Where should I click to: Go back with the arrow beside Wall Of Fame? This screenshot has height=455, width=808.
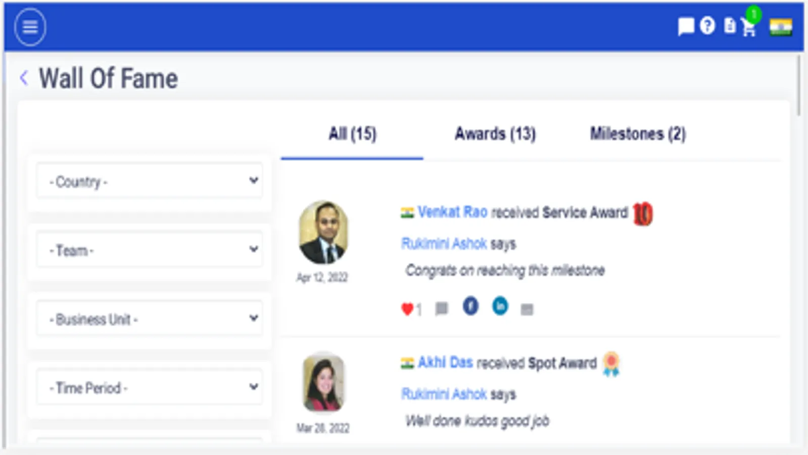[24, 78]
